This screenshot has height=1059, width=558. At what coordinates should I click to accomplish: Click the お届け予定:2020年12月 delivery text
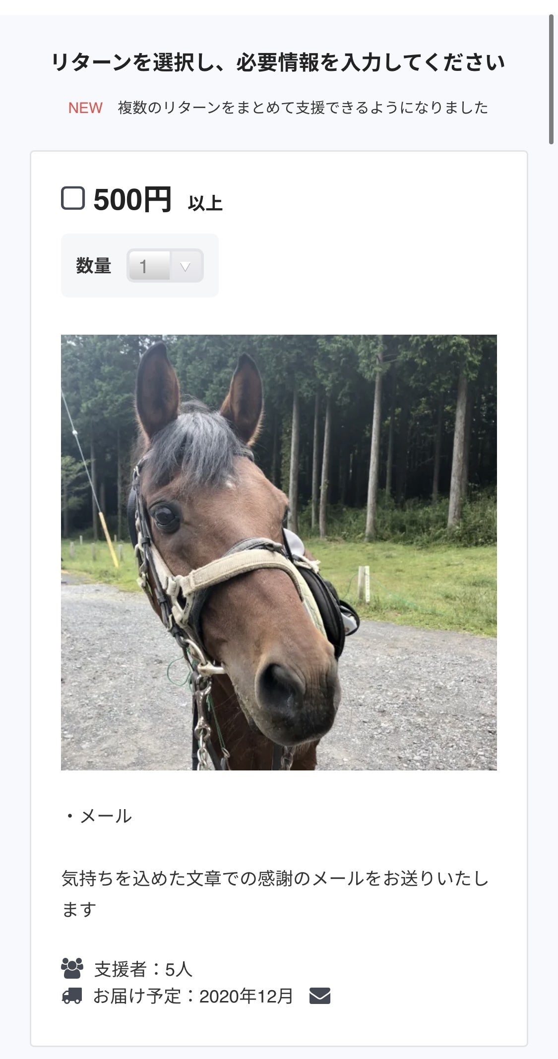point(193,996)
